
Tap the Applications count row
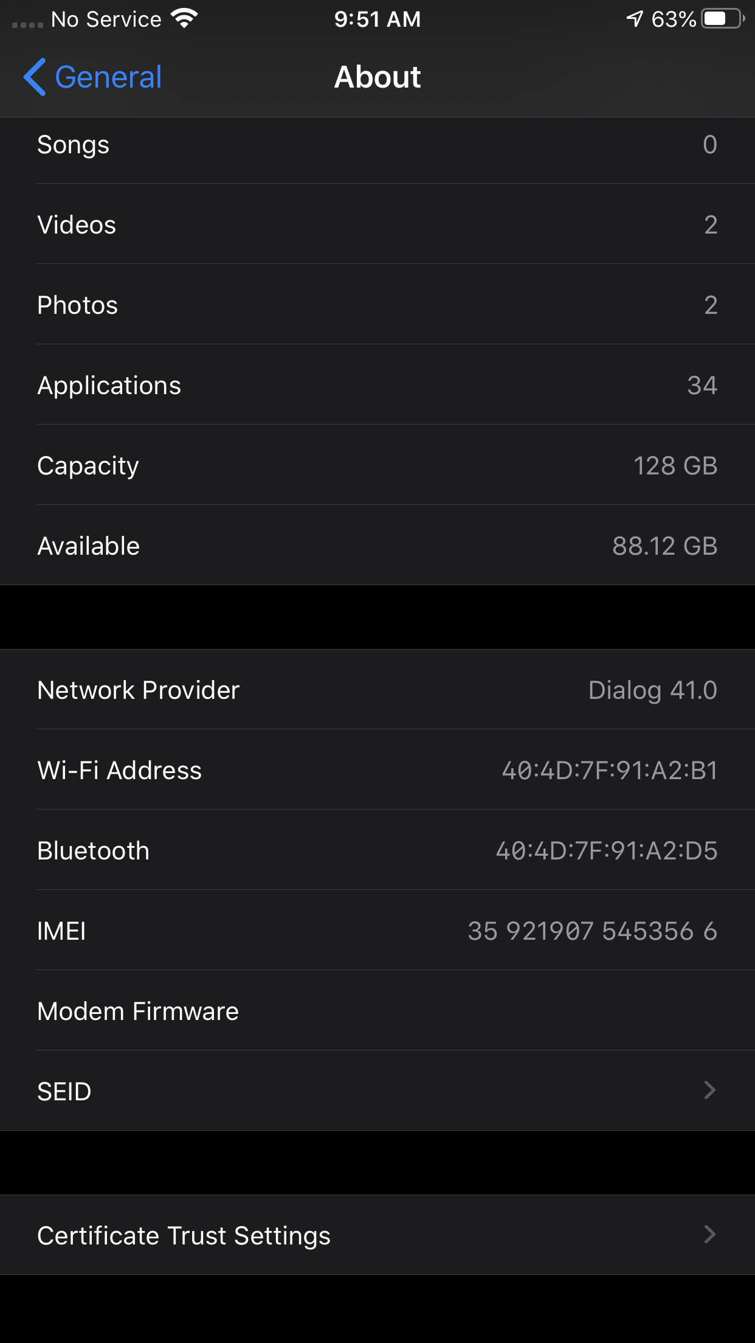coord(377,385)
